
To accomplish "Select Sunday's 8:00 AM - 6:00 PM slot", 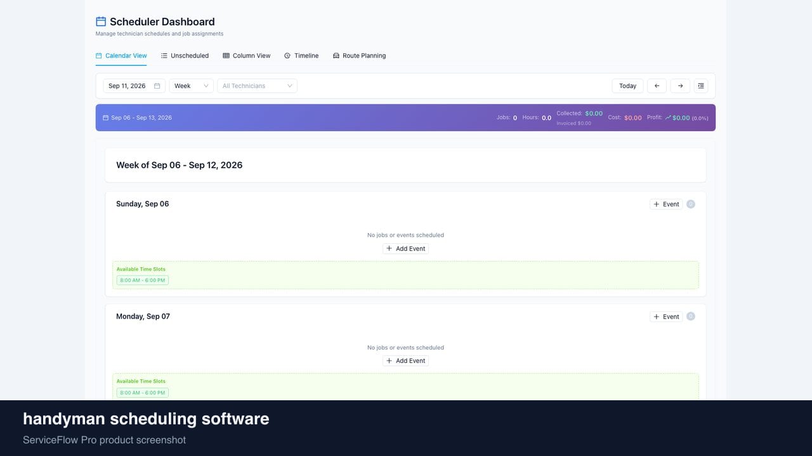I will pyautogui.click(x=143, y=280).
